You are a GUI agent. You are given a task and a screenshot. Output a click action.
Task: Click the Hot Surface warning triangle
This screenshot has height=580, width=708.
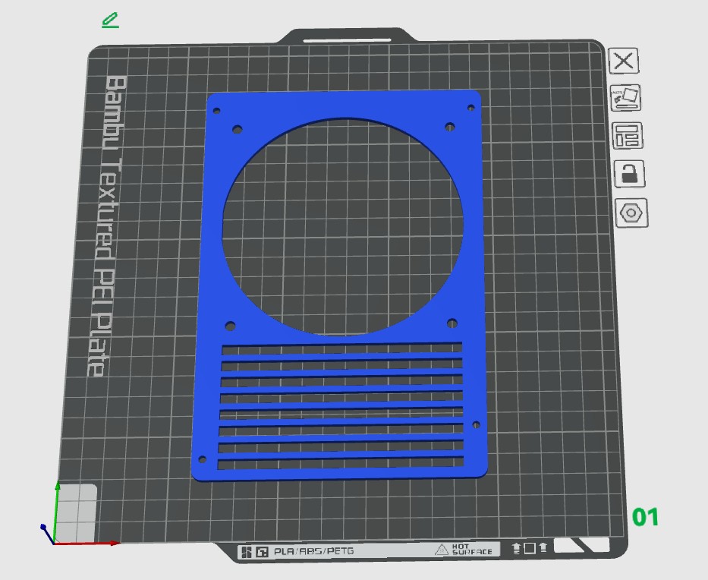click(442, 550)
